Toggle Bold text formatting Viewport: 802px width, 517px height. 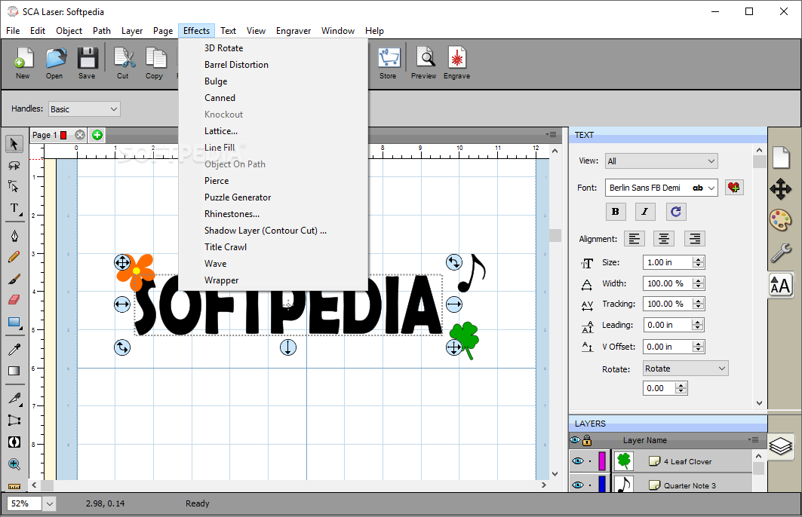(x=616, y=212)
